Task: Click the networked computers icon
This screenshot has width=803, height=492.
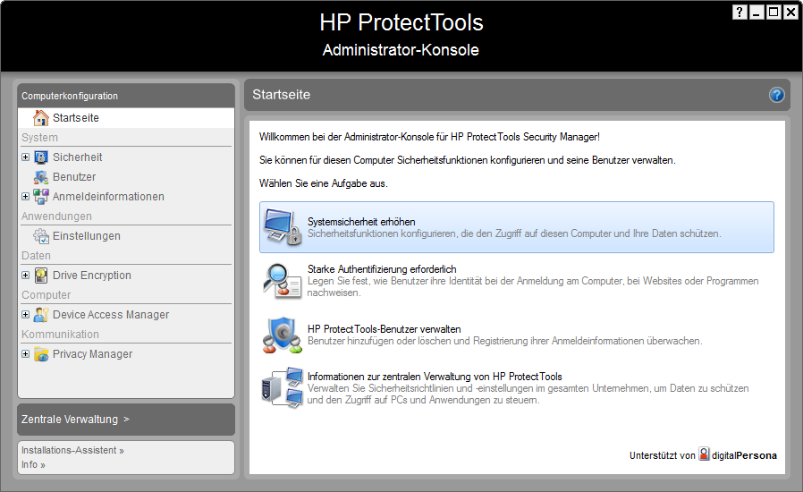Action: point(283,387)
